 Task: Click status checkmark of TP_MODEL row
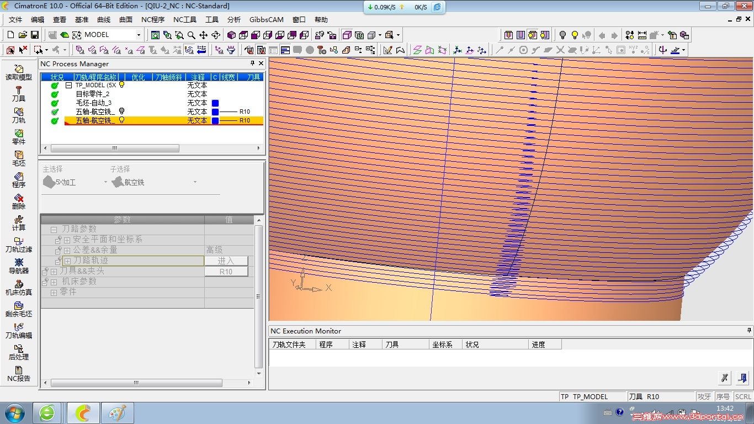pos(55,86)
